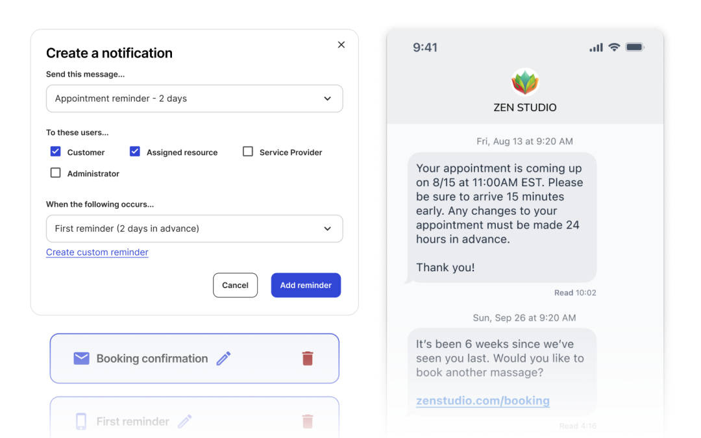Viewport: 701px width, 438px height.
Task: Click the phone icon on First reminder
Action: [80, 421]
